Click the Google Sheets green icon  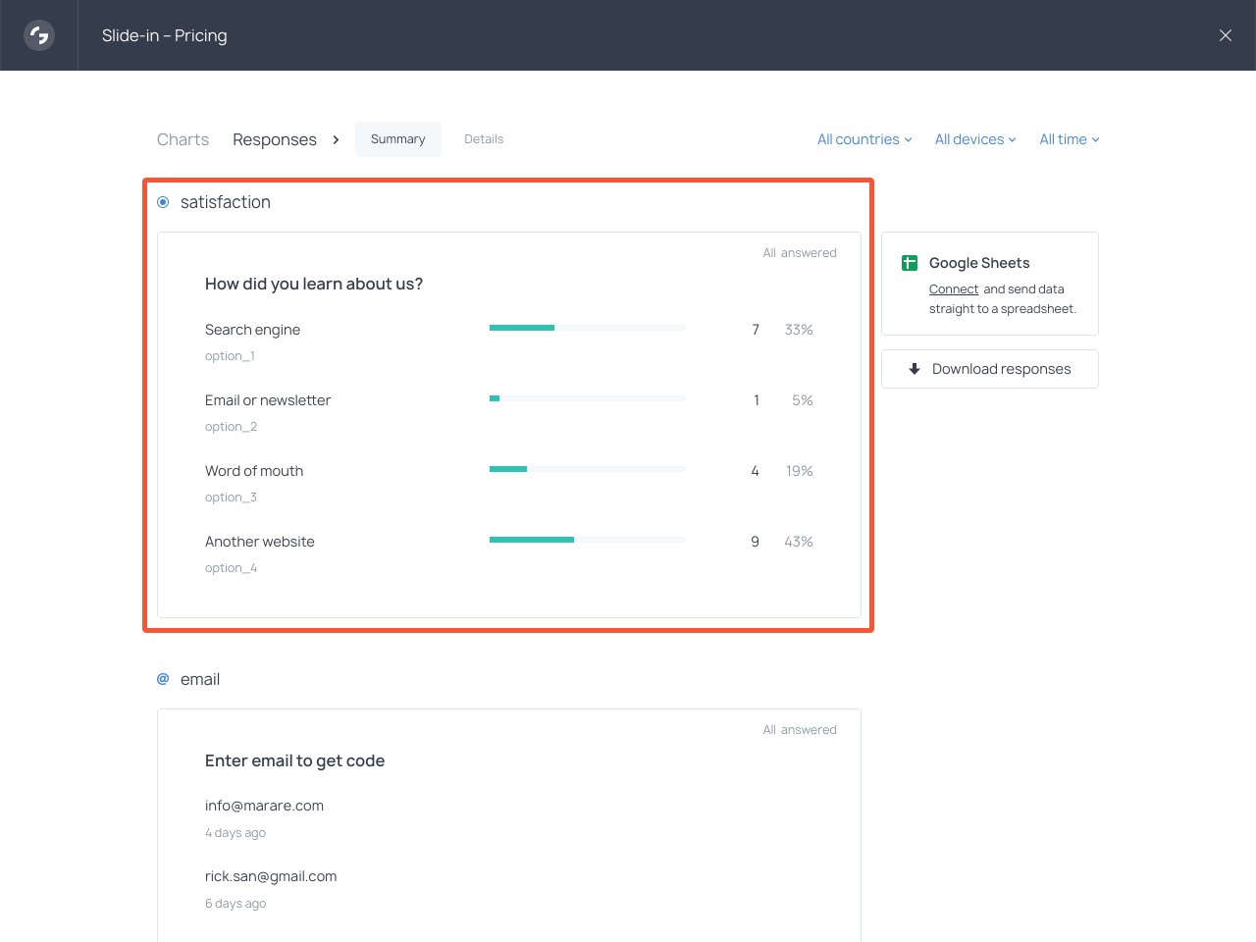(x=910, y=263)
